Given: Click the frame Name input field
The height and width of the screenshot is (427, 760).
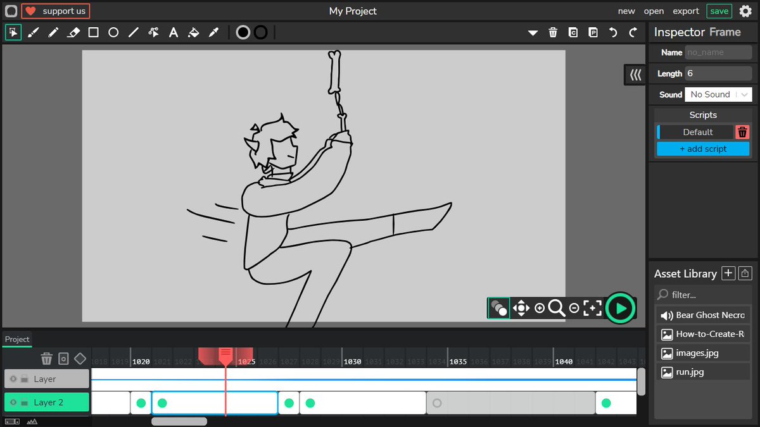Looking at the screenshot, I should click(x=719, y=53).
